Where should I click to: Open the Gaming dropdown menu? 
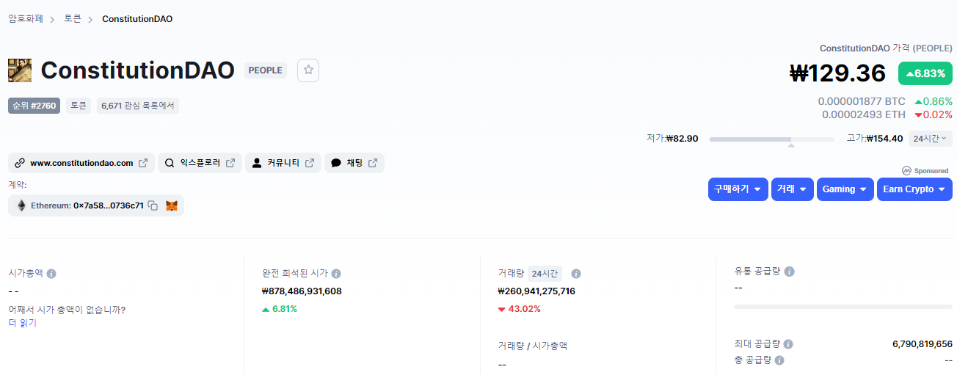click(845, 189)
